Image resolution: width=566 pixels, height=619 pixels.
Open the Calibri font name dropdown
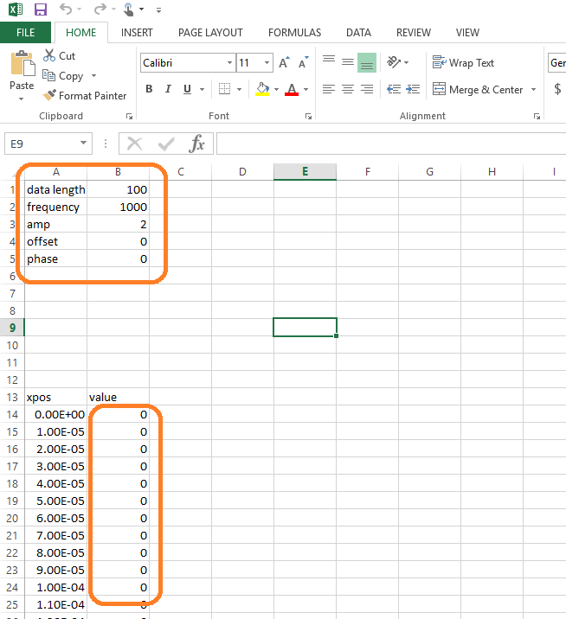pos(229,63)
